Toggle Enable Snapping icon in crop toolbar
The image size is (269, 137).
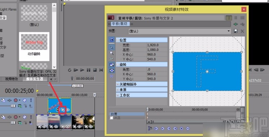pyautogui.click(x=112, y=59)
